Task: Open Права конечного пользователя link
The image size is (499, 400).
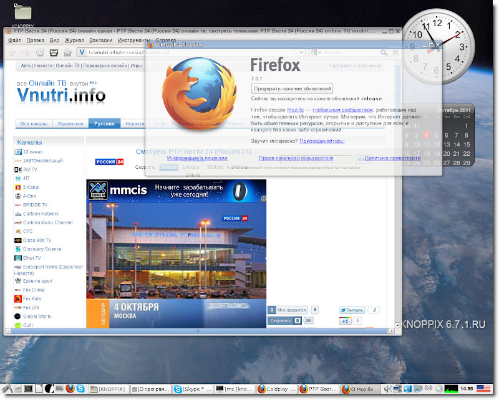Action: (x=296, y=158)
